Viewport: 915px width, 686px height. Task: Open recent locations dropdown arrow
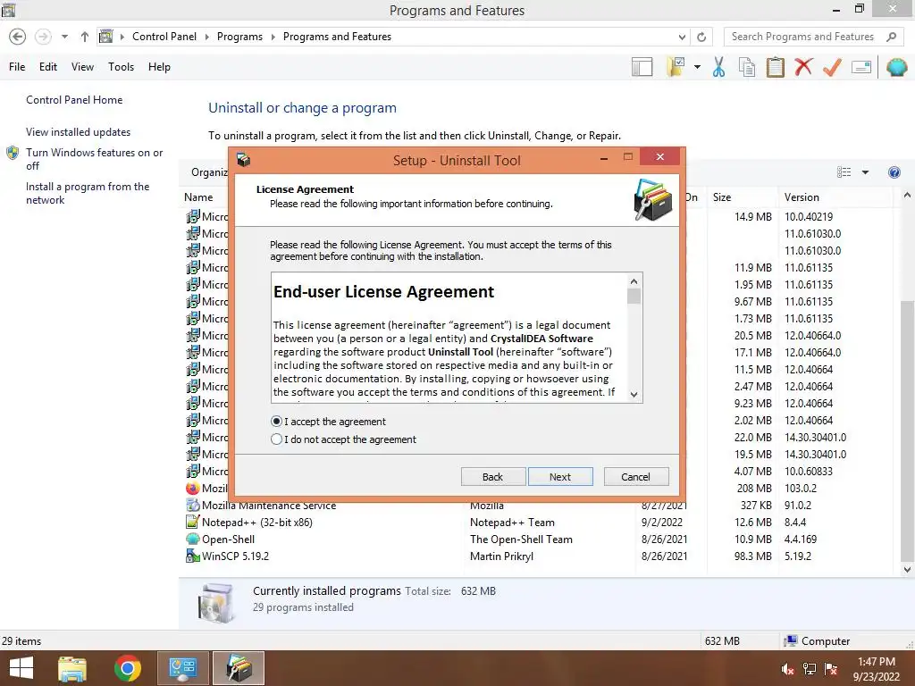pos(64,37)
